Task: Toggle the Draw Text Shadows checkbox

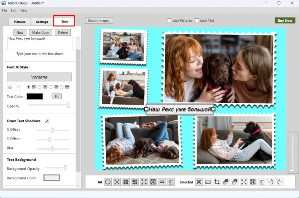Action: pos(47,121)
